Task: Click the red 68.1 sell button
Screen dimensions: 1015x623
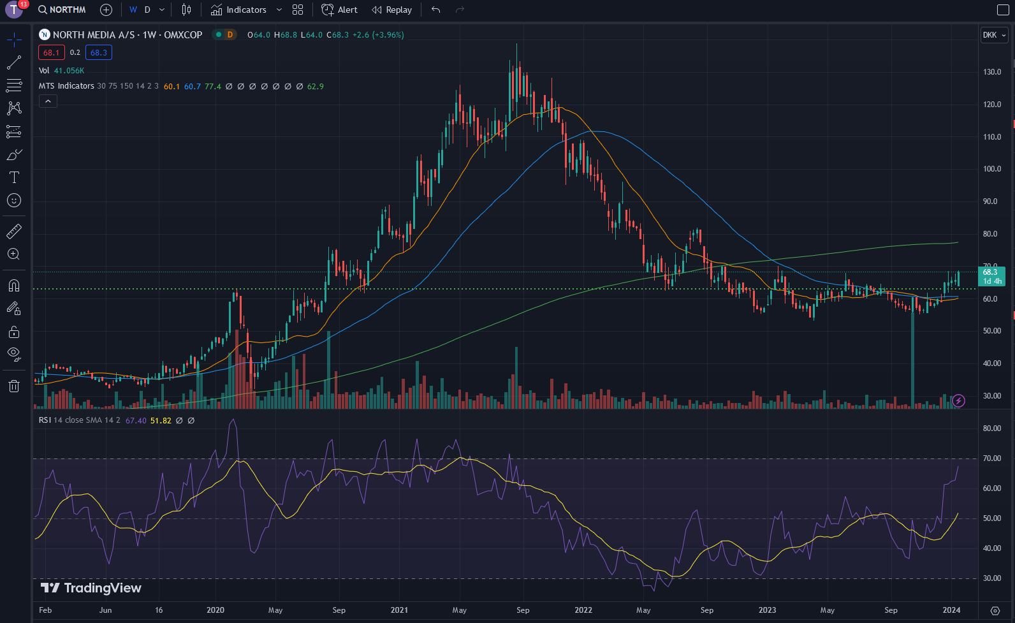Action: (52, 52)
